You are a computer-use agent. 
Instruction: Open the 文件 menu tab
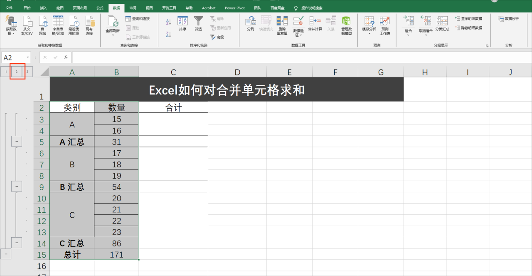9,8
